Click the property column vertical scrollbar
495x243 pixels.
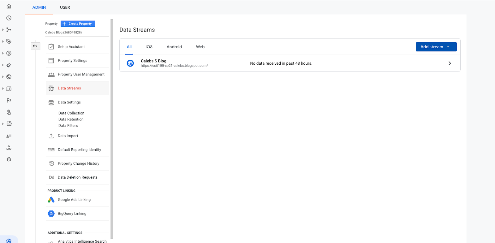point(112,129)
